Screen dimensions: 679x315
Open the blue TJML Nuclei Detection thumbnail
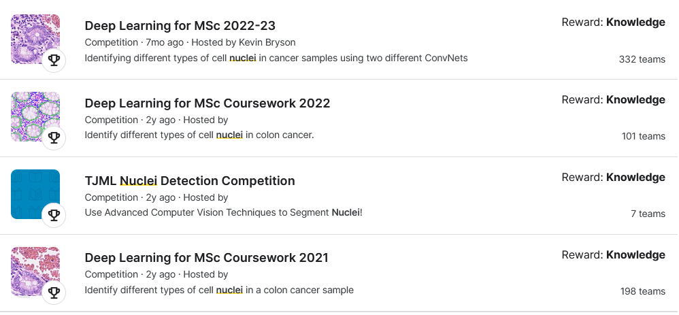coord(35,194)
